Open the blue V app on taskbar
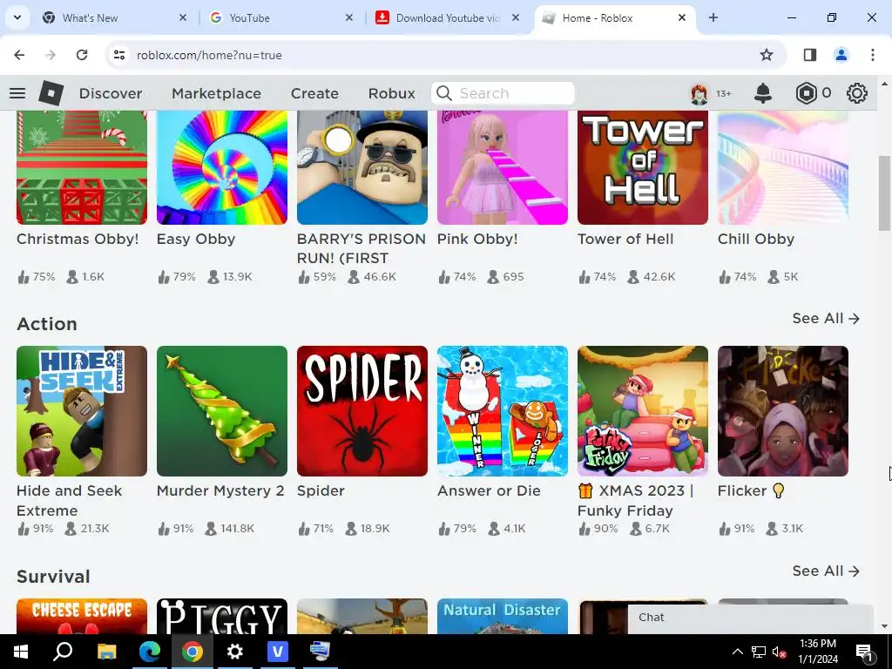 [278, 652]
